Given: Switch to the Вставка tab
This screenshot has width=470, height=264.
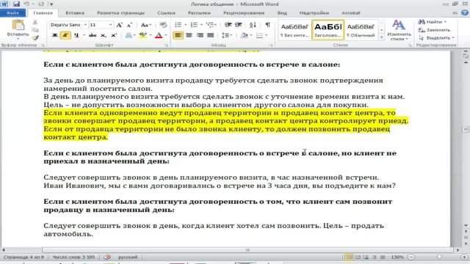Looking at the screenshot, I should [75, 13].
